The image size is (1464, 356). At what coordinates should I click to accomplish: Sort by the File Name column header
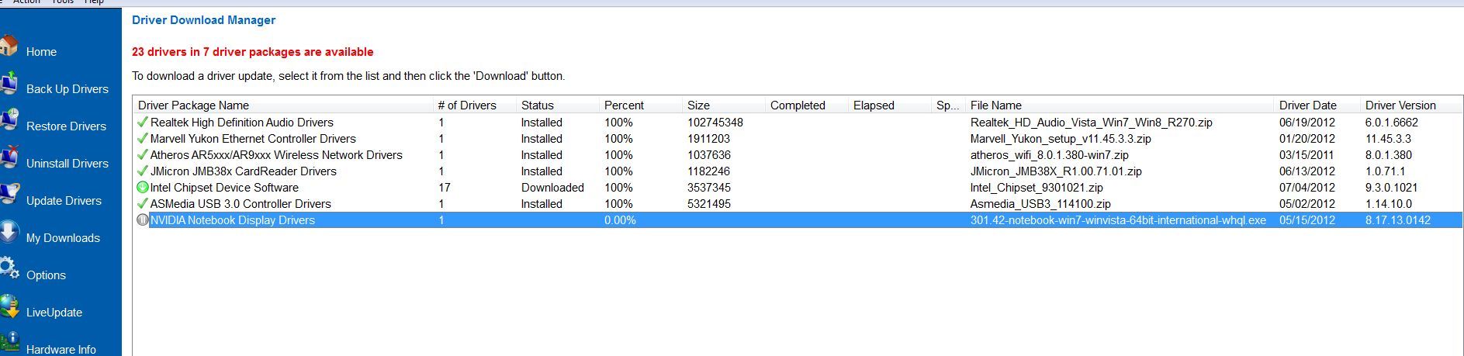click(x=1120, y=105)
